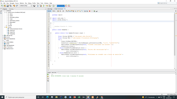Toggle the History view button
Screen dimensions: 177x99
tap(54, 11)
